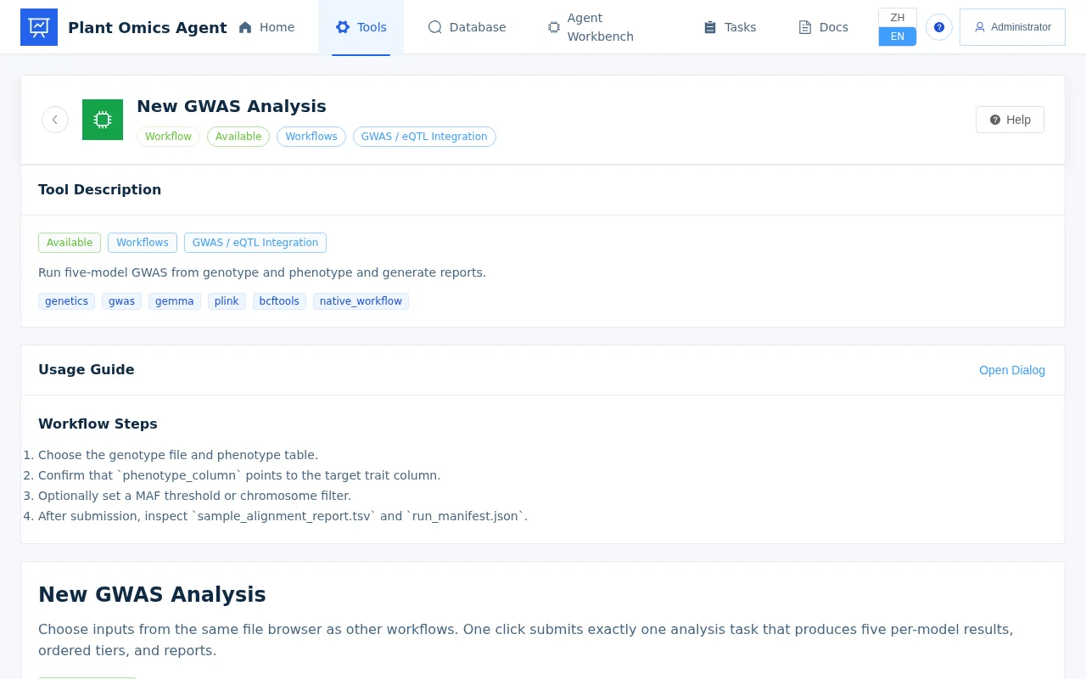Click the Tool Description heading
Screen dimensions: 1086x679
(99, 190)
